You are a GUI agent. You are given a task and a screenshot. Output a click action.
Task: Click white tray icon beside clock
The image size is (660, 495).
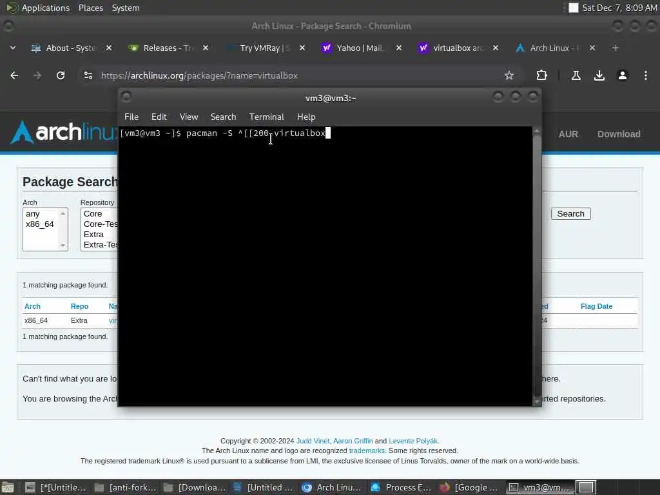click(x=573, y=8)
